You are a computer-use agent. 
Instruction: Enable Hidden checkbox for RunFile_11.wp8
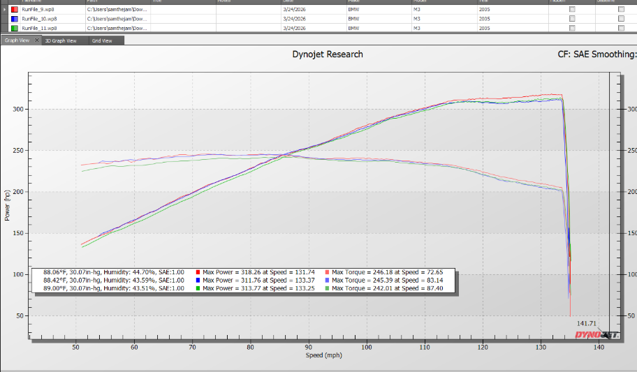573,29
